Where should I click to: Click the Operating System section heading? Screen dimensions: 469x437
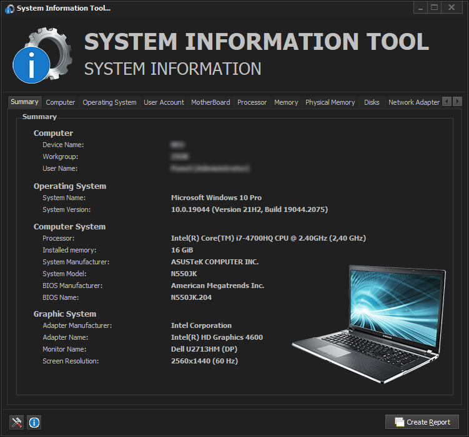pos(70,186)
